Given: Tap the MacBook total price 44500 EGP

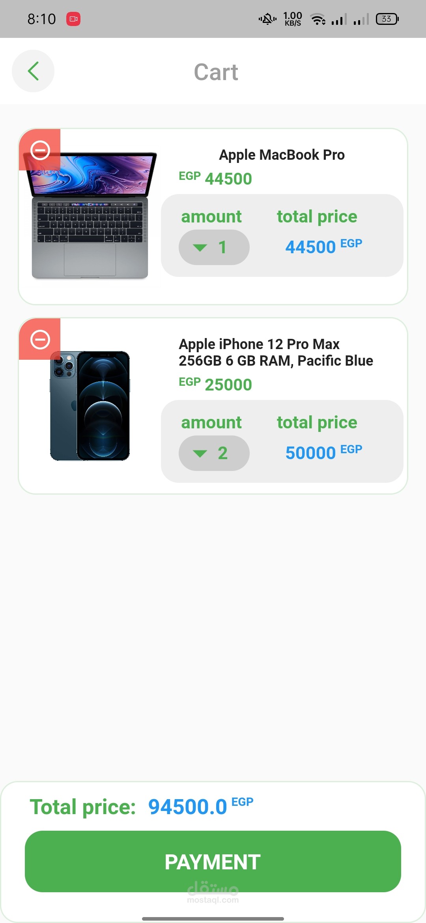Looking at the screenshot, I should point(323,247).
